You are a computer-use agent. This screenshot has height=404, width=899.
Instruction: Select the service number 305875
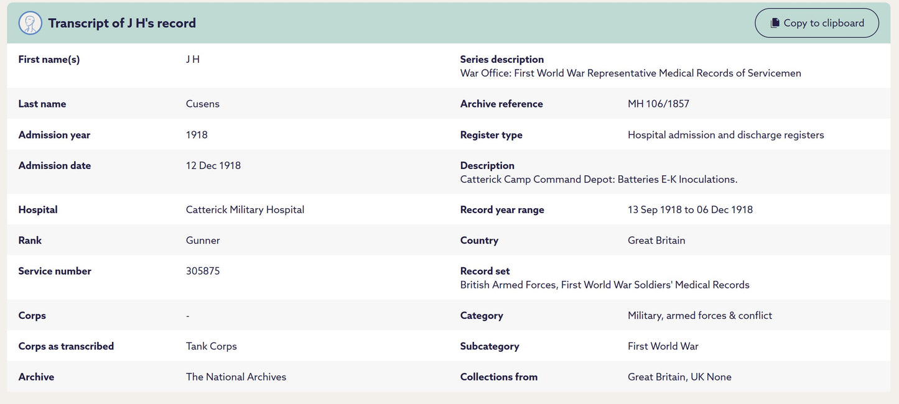tap(203, 271)
